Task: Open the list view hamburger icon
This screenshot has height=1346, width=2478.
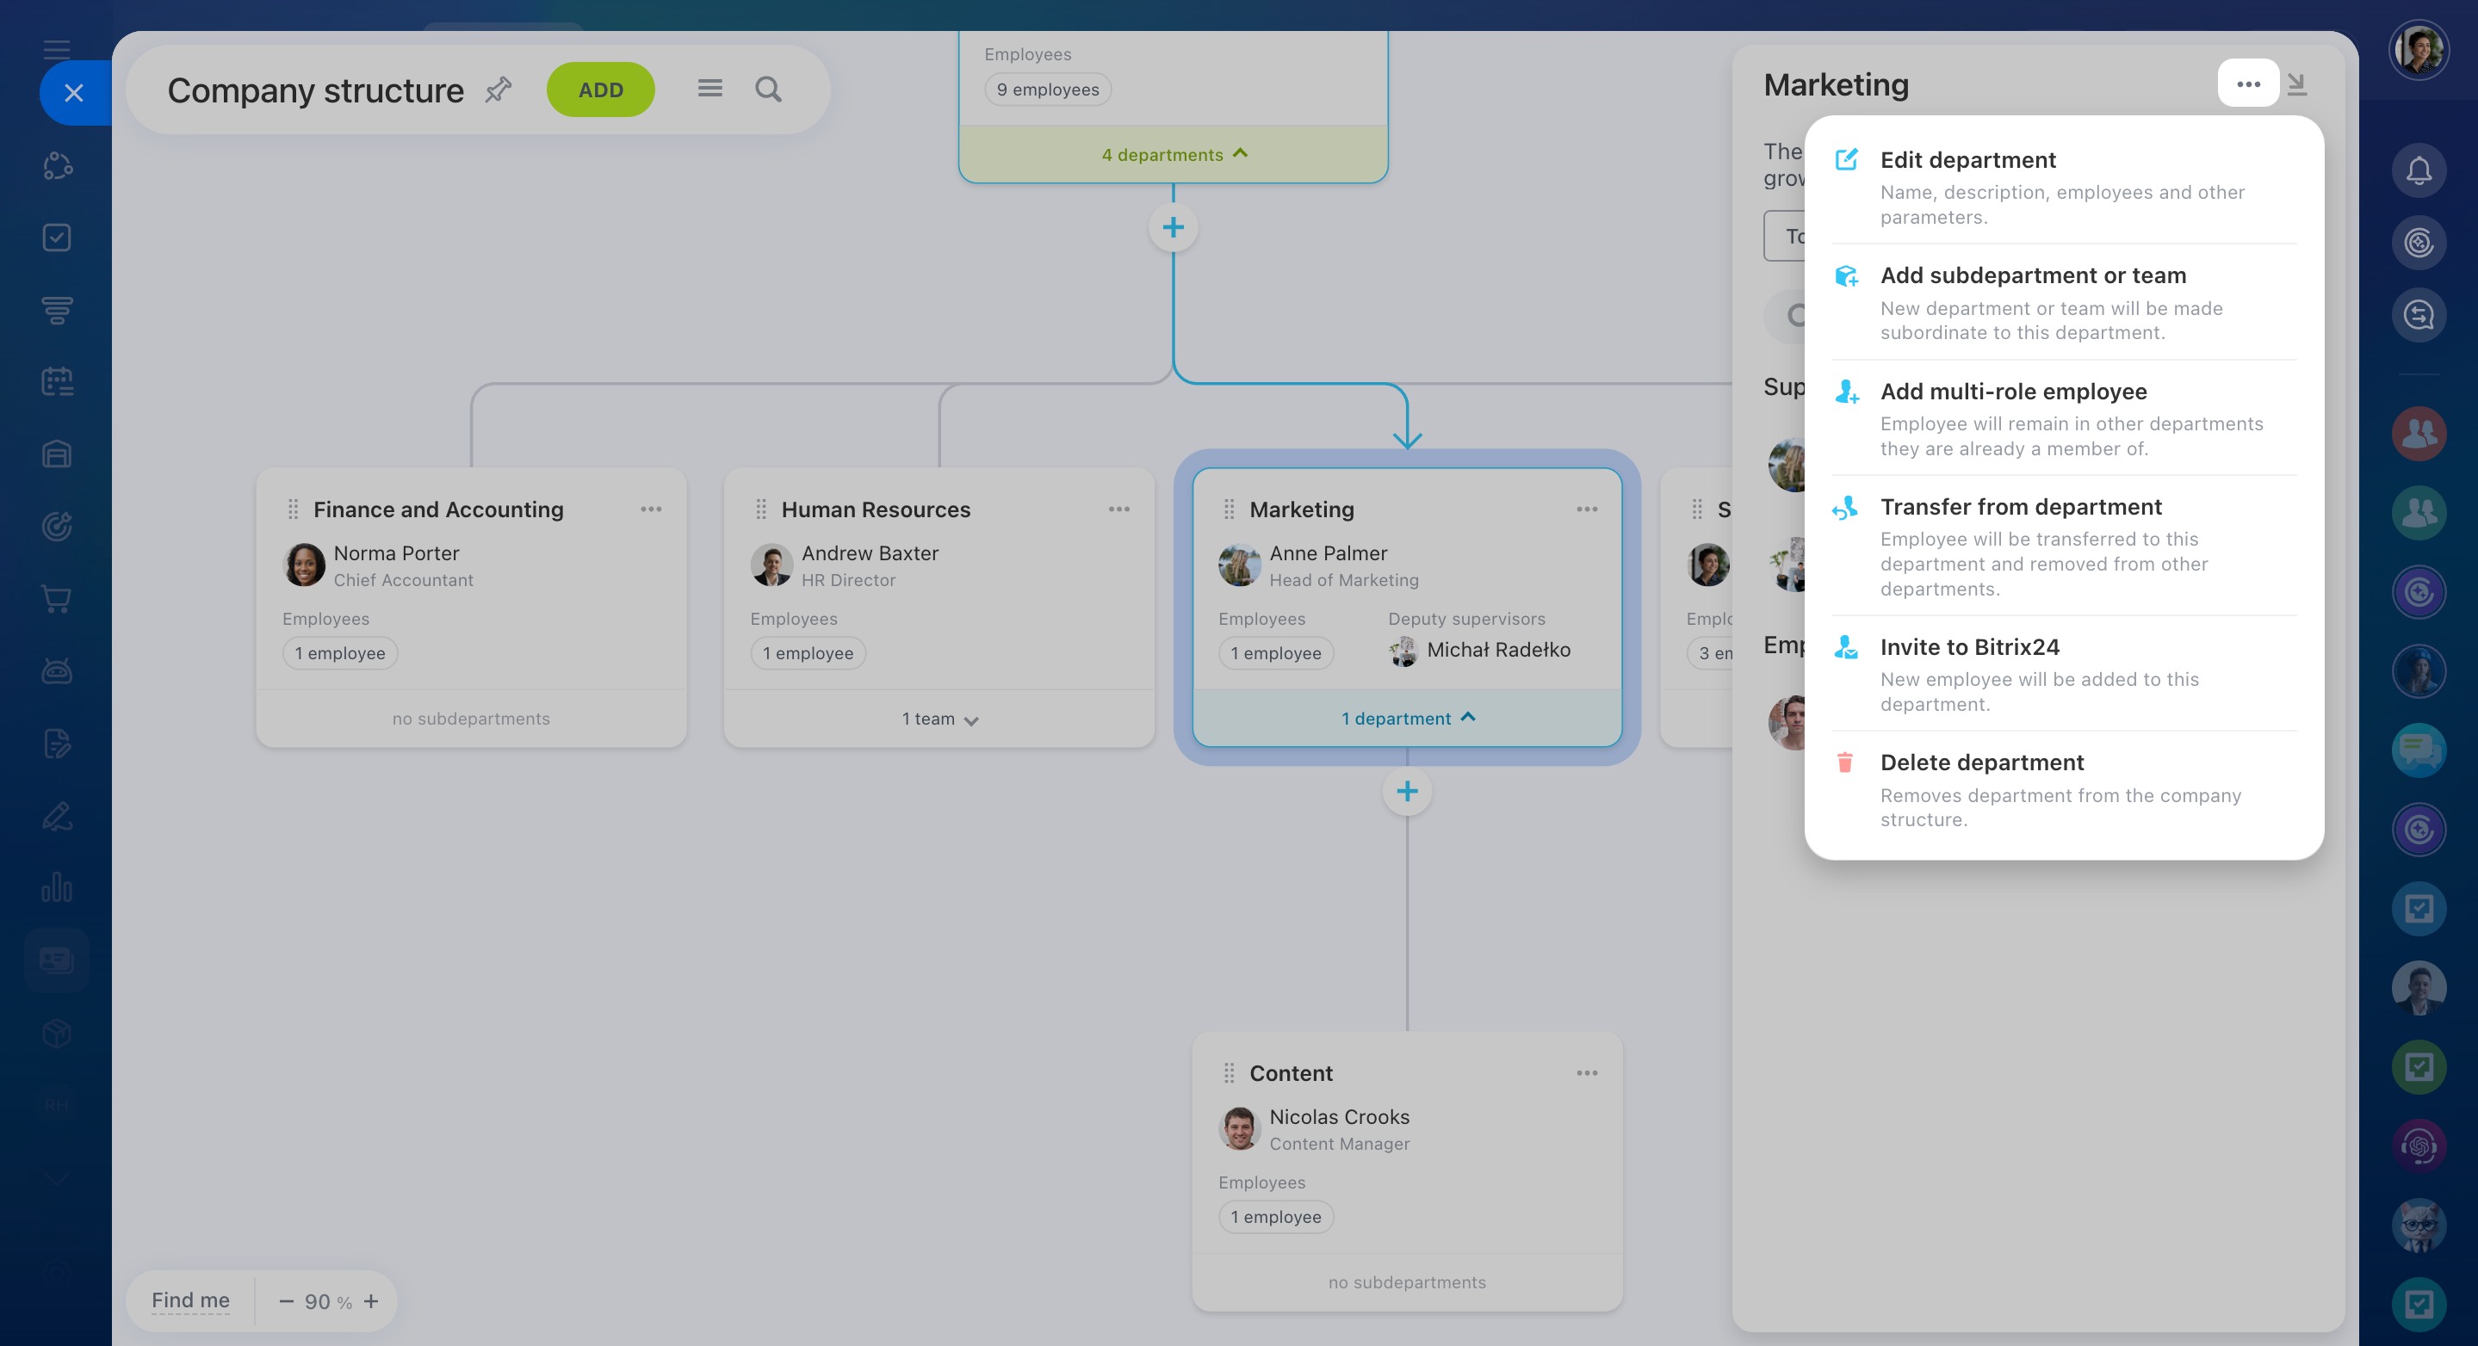Action: click(710, 90)
